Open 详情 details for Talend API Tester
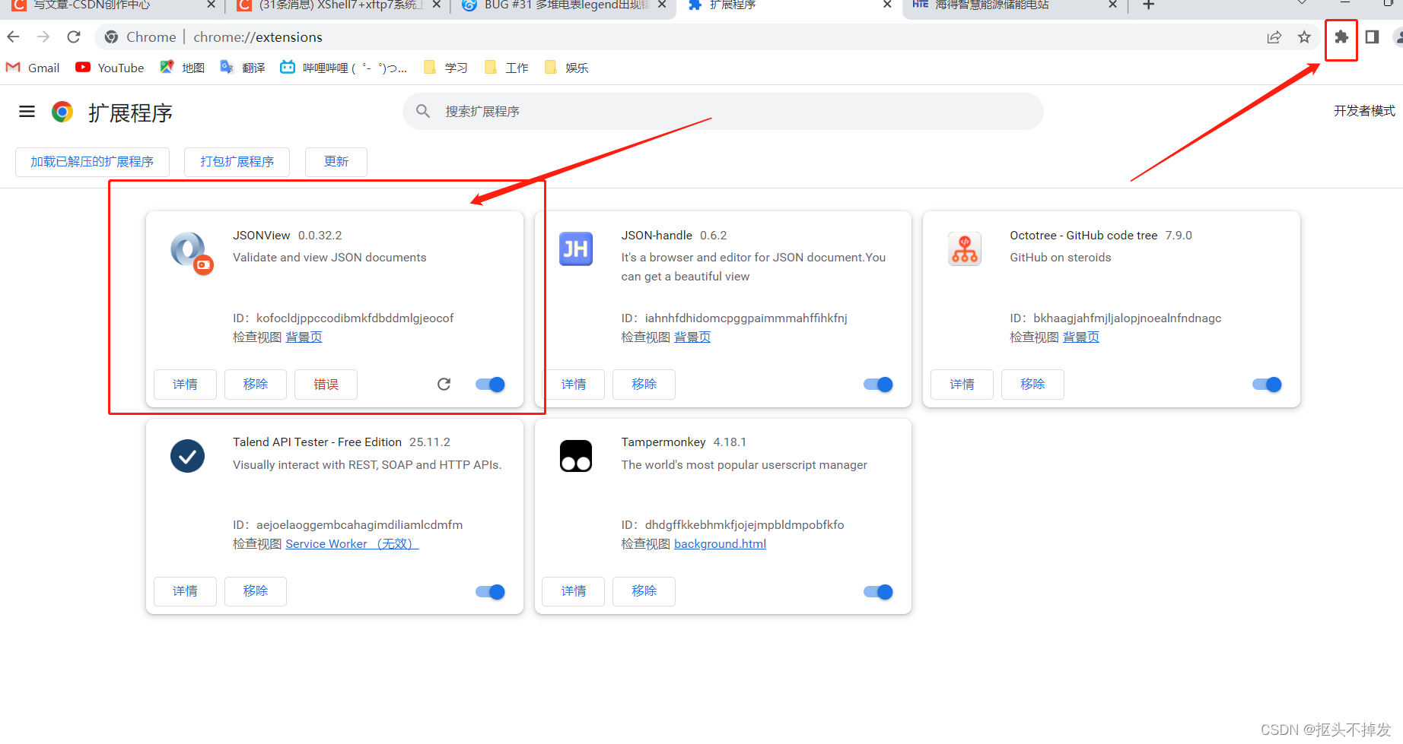Image resolution: width=1403 pixels, height=744 pixels. point(185,591)
